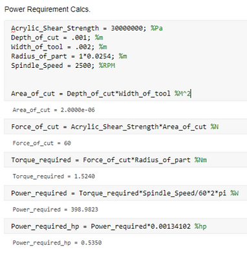Select output 'Area_of_cut = 2.0000e-06'

click(54, 110)
